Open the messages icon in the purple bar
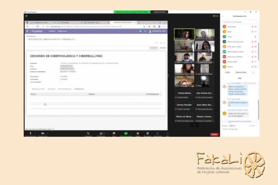 coord(141,31)
